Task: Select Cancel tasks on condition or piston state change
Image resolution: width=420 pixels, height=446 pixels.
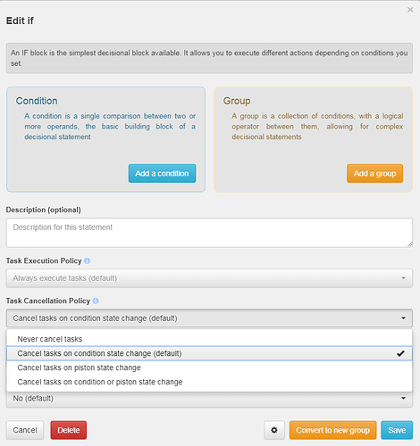Action: pos(209,382)
